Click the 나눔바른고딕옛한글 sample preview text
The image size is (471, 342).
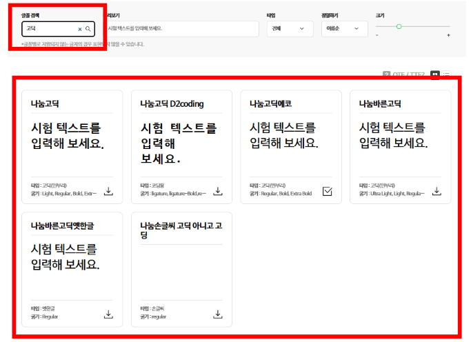pyautogui.click(x=66, y=257)
